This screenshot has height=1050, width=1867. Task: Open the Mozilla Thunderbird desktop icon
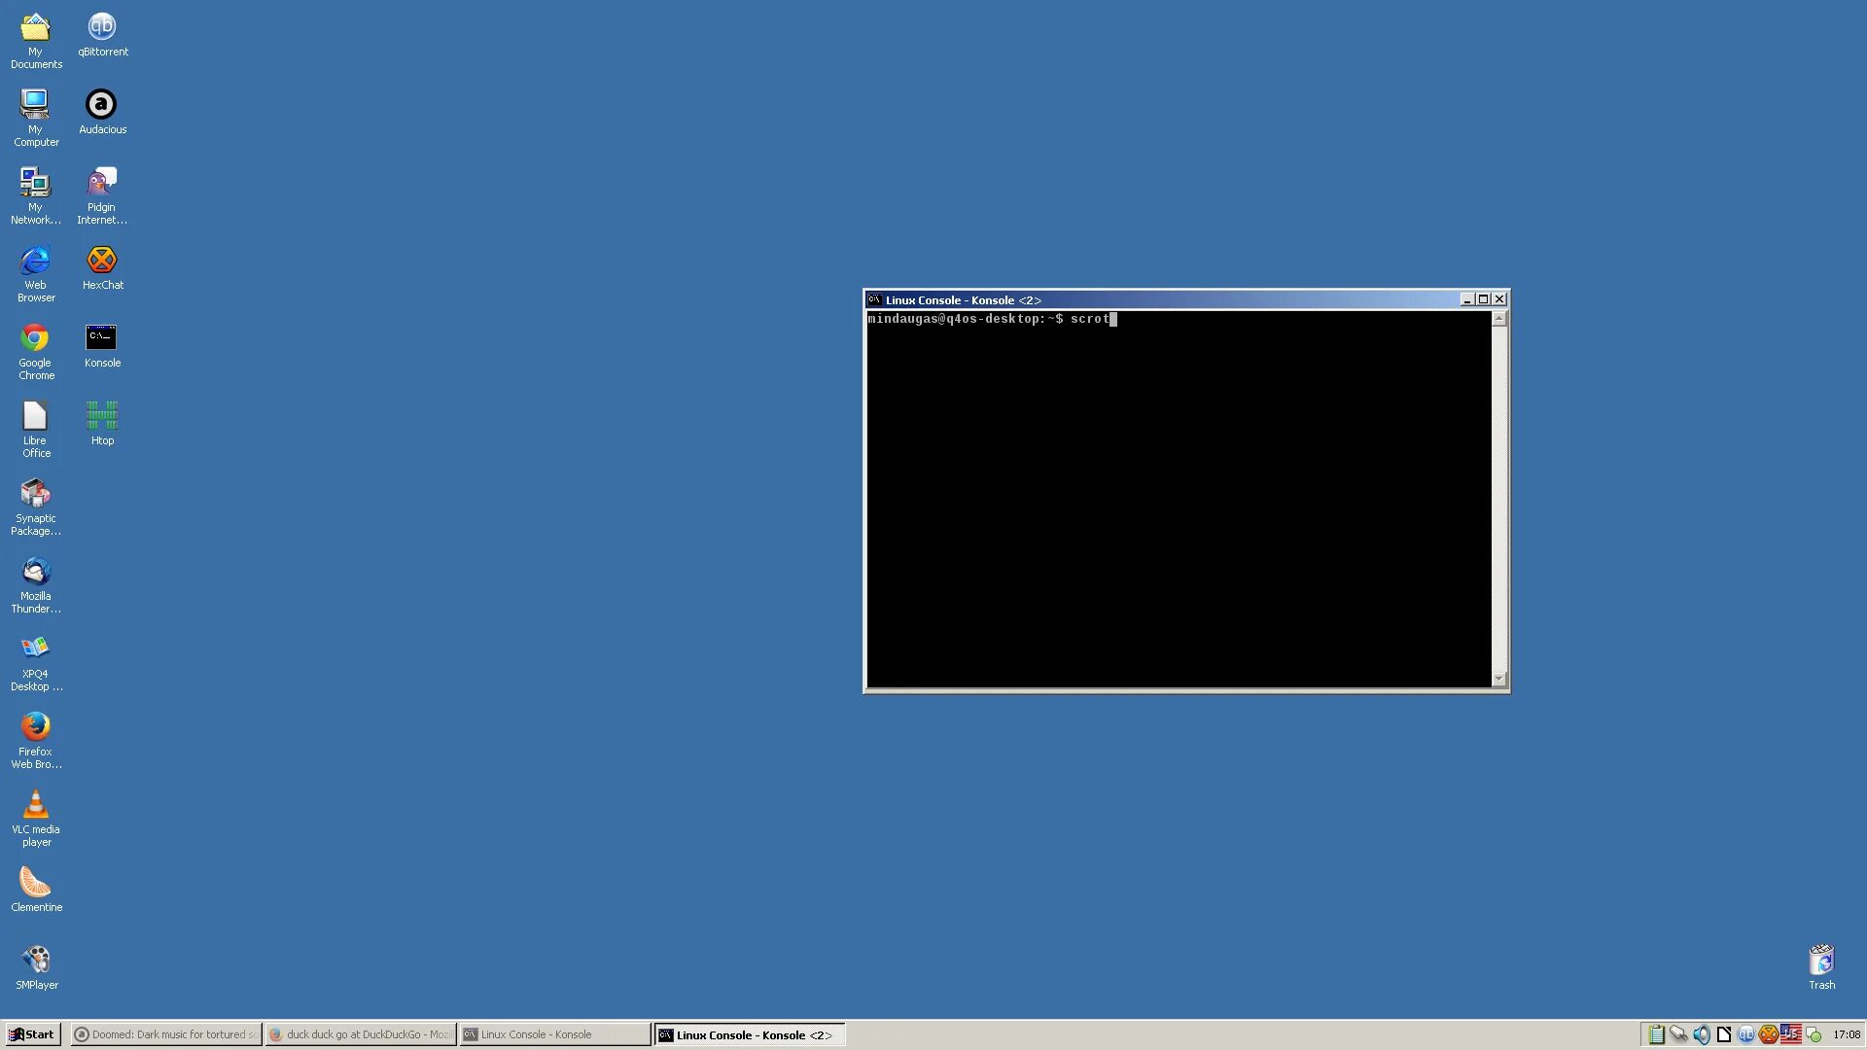(36, 572)
